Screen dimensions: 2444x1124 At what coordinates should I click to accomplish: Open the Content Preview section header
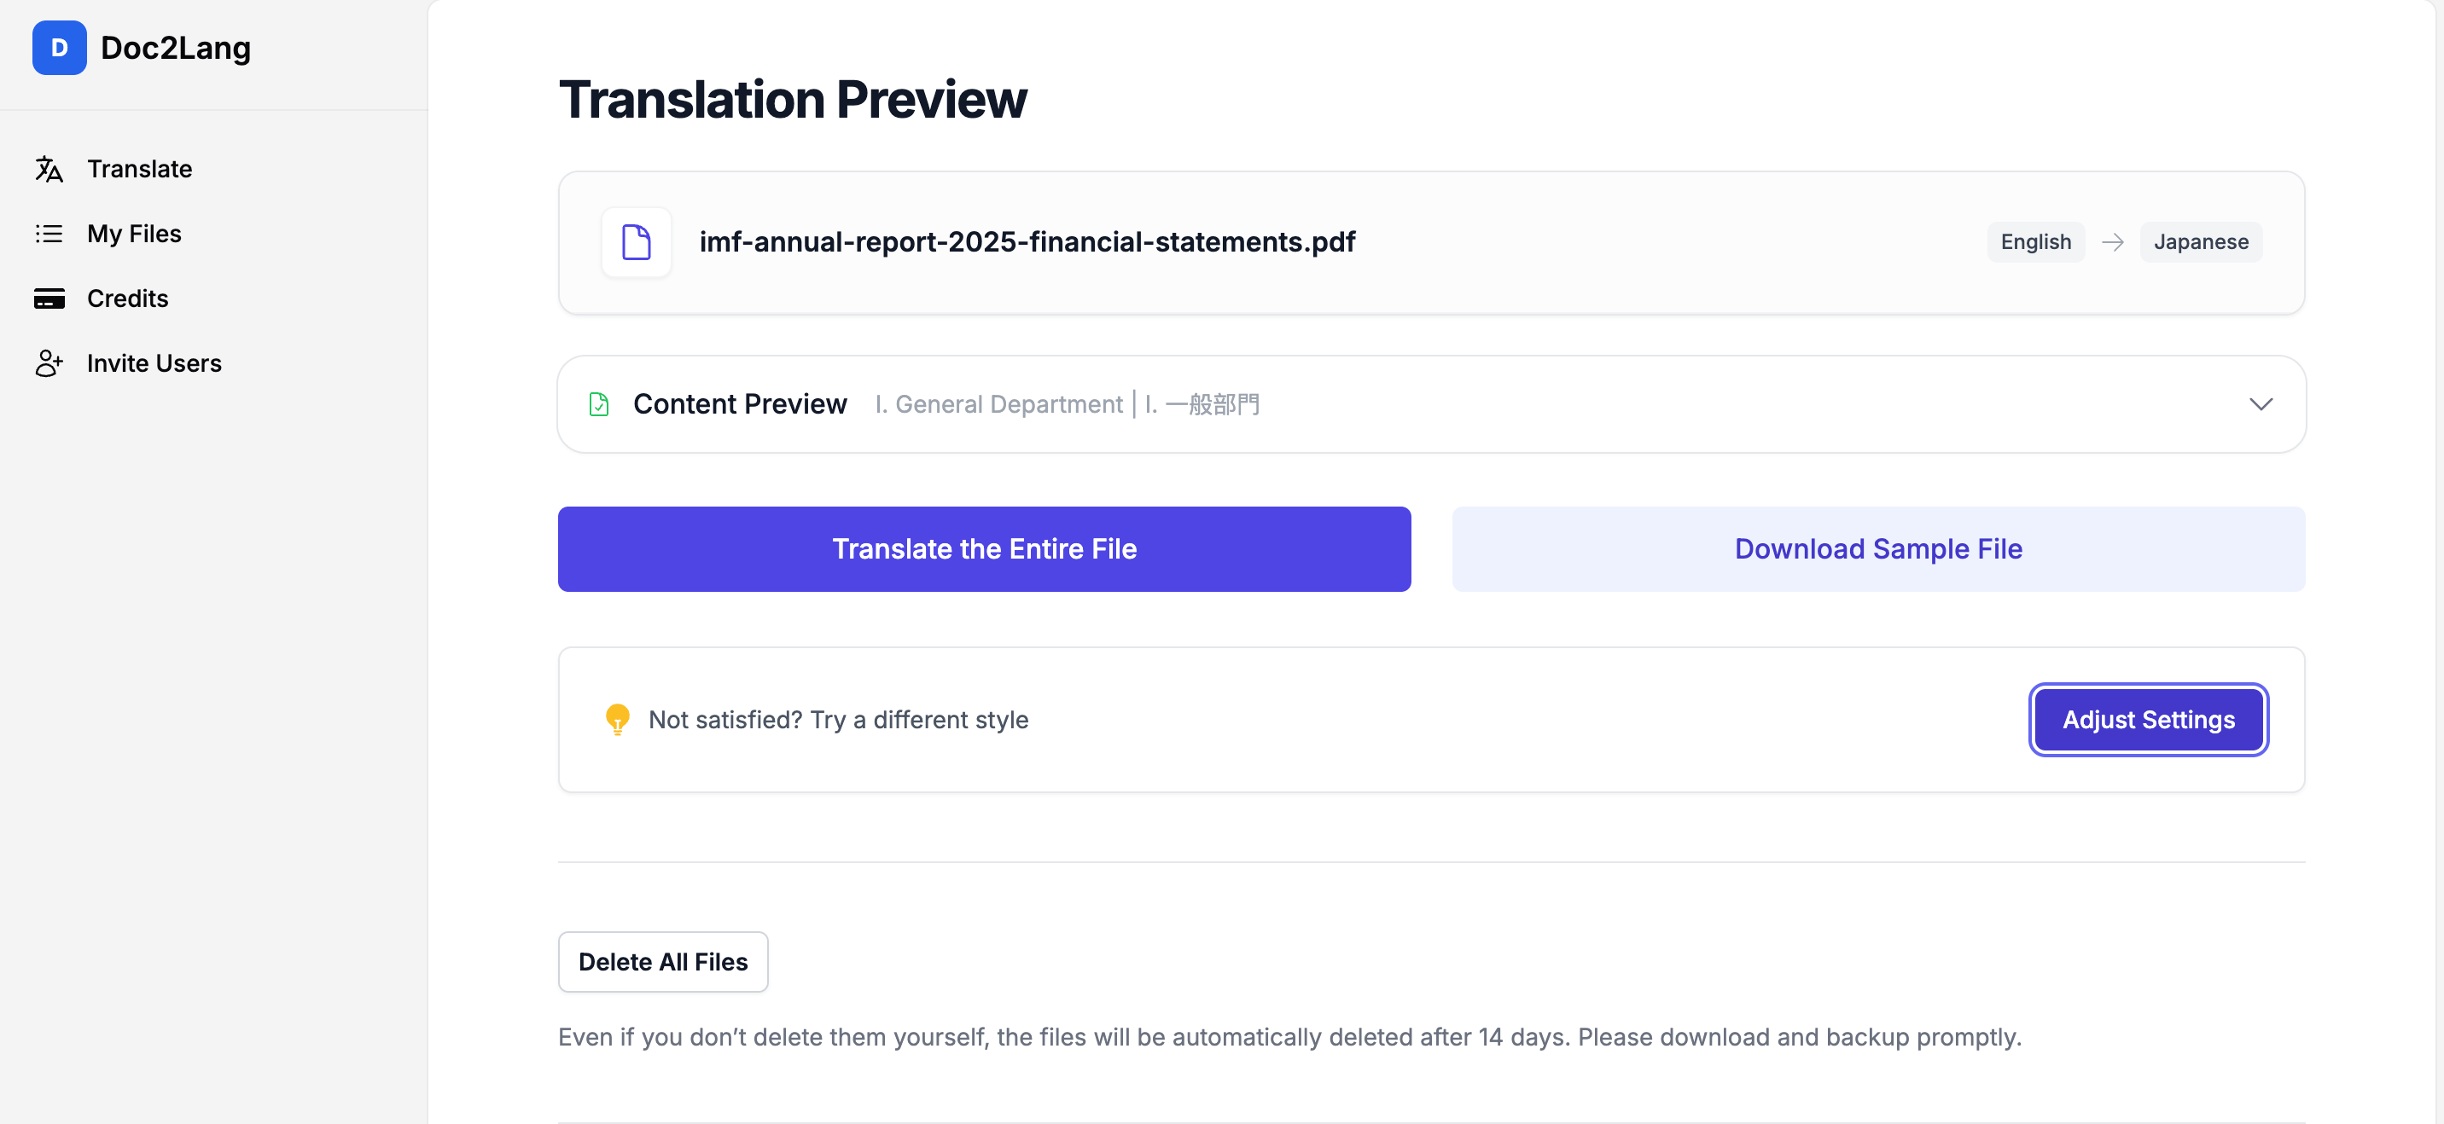(x=739, y=404)
